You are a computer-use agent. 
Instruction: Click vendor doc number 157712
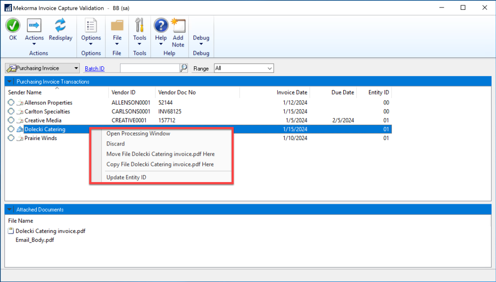coord(167,120)
